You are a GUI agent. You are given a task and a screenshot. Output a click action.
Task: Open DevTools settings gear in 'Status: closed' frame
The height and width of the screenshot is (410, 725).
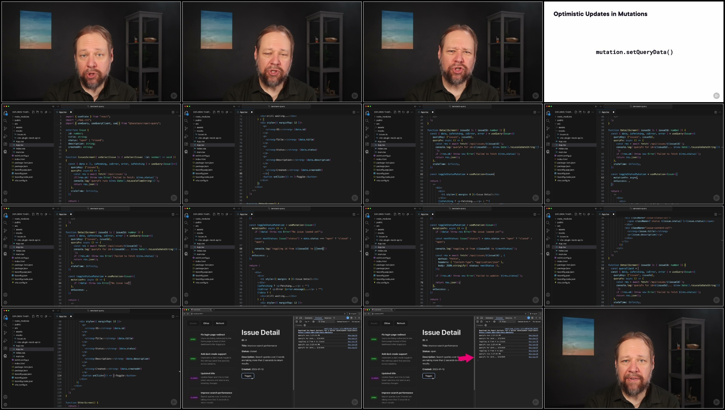351,318
